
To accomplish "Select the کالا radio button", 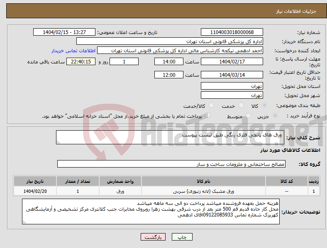I will pos(264,105).
